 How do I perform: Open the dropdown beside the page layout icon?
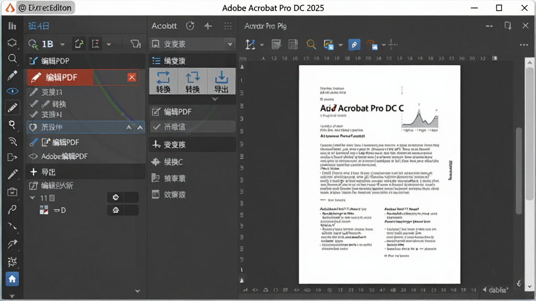point(109,44)
